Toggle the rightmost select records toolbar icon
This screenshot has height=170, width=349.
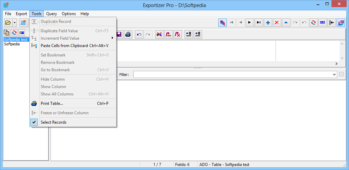click(341, 23)
